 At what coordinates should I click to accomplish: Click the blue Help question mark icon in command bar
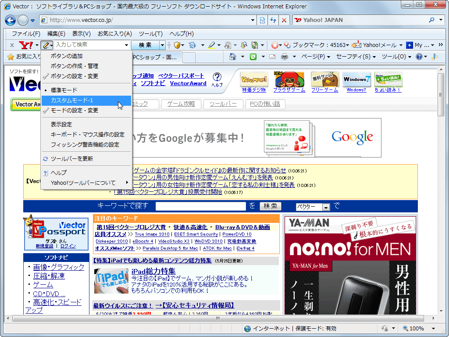coord(419,57)
